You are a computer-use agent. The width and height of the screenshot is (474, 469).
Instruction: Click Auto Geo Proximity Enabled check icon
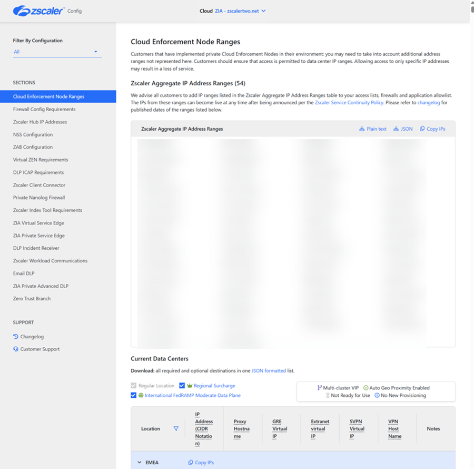(x=366, y=388)
